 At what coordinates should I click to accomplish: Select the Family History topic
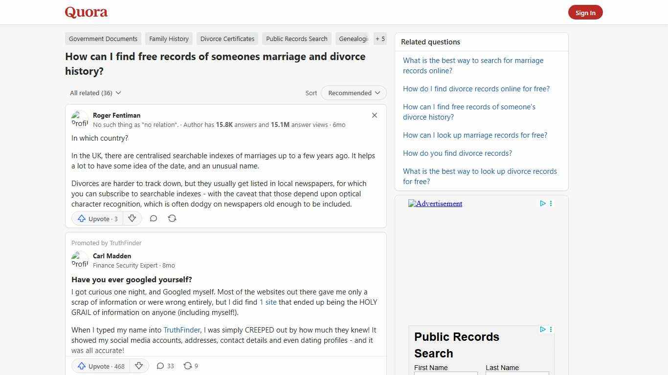click(169, 39)
